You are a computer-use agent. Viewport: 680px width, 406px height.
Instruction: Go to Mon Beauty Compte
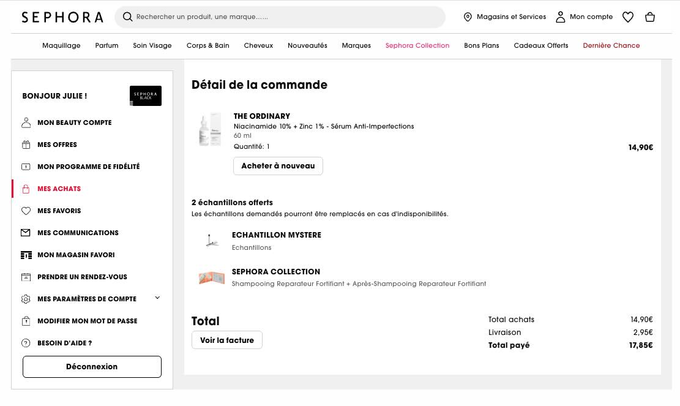(x=75, y=122)
